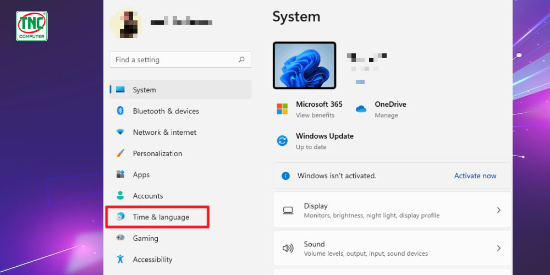Click the Microsoft 365 logo icon
550x275 pixels.
coord(282,109)
